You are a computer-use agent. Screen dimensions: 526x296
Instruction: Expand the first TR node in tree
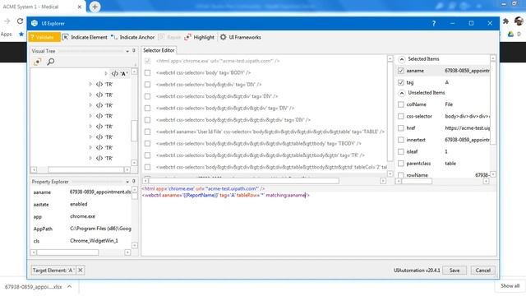(90, 84)
